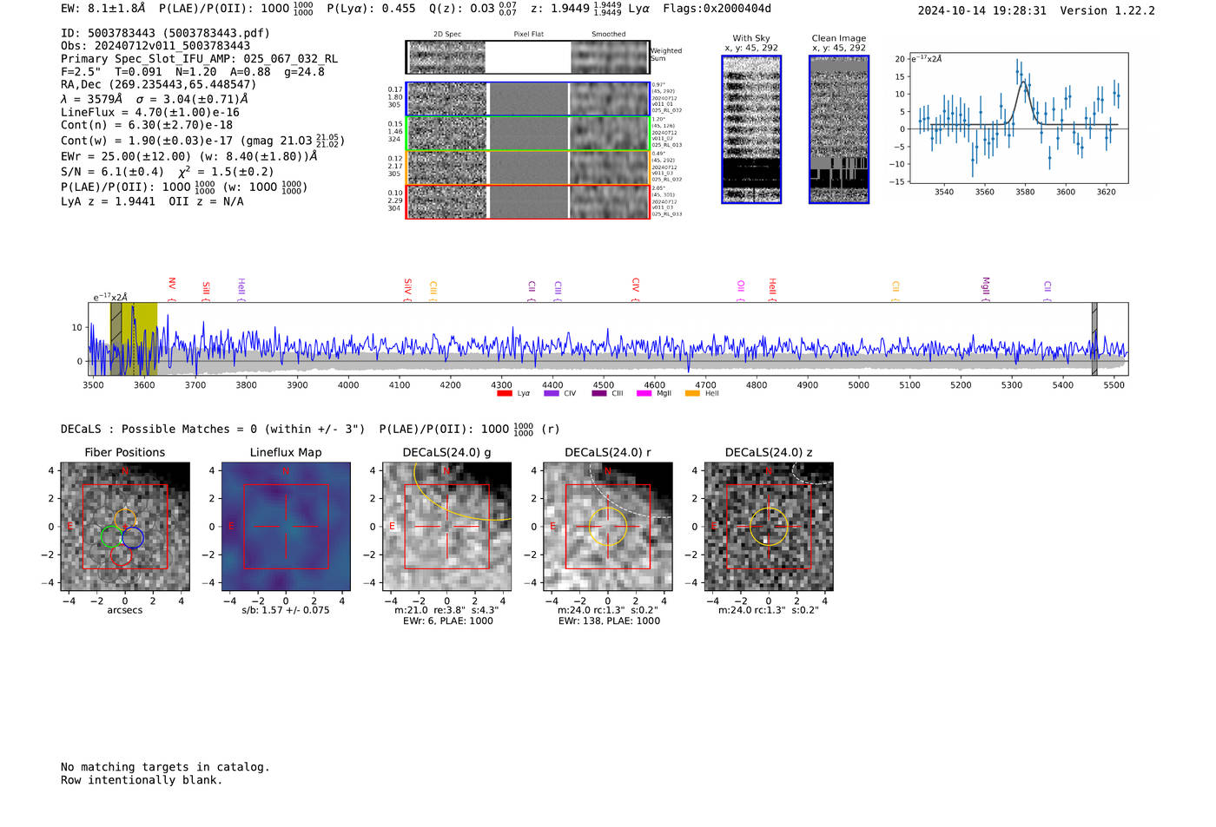Image resolution: width=1216 pixels, height=827 pixels.
Task: Click the Fiber Positions image
Action: (125, 527)
